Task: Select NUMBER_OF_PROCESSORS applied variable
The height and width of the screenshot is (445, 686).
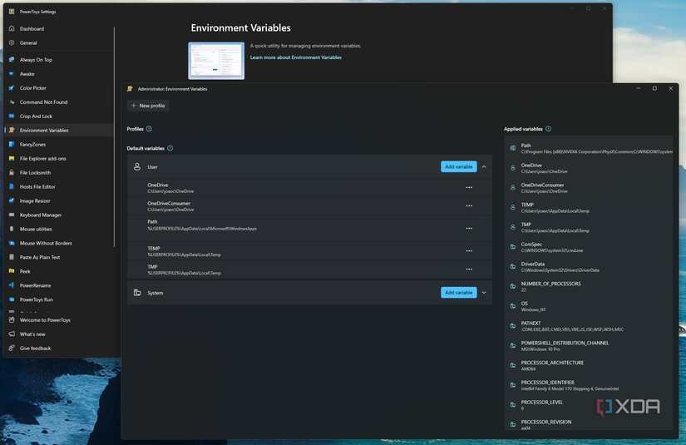Action: pos(589,287)
